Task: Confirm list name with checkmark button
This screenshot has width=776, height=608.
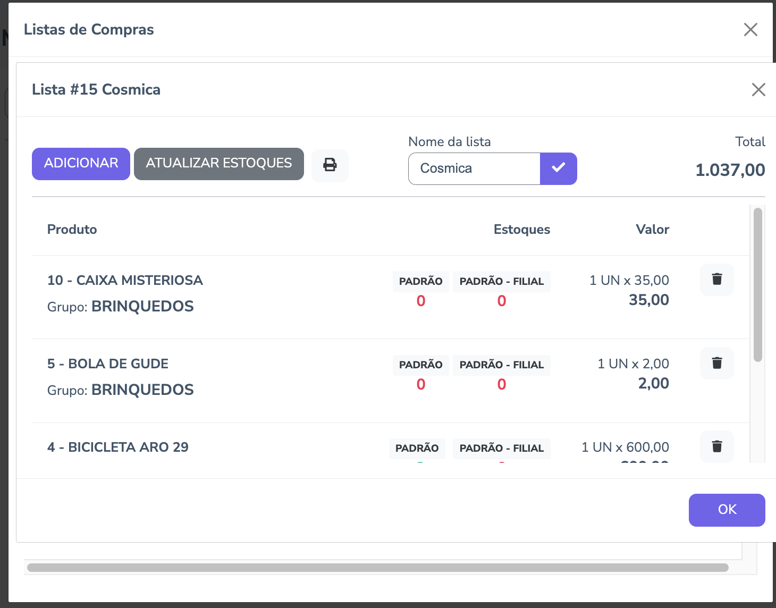Action: pyautogui.click(x=558, y=168)
